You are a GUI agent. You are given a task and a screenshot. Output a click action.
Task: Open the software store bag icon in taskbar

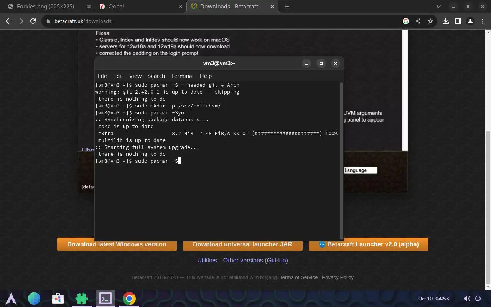pos(58,298)
